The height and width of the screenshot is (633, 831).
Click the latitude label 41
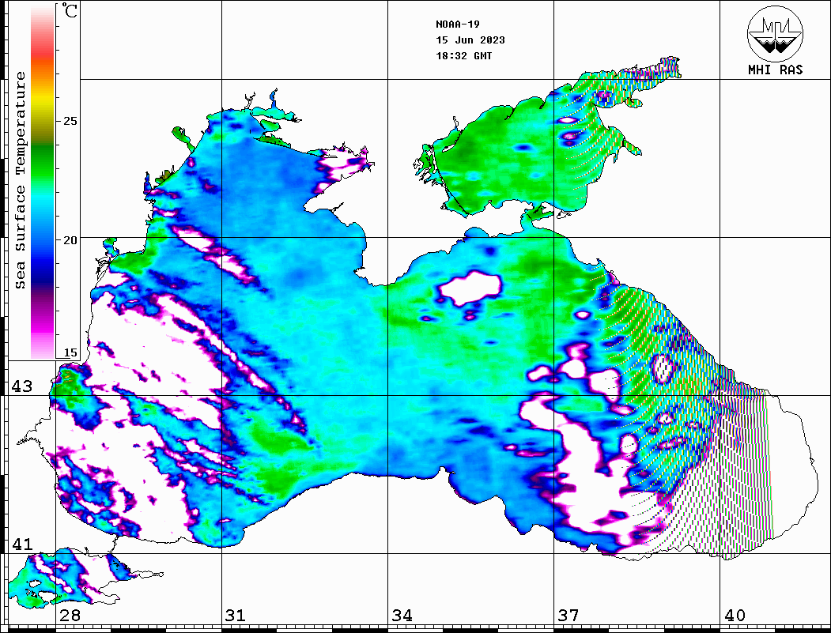tap(21, 544)
